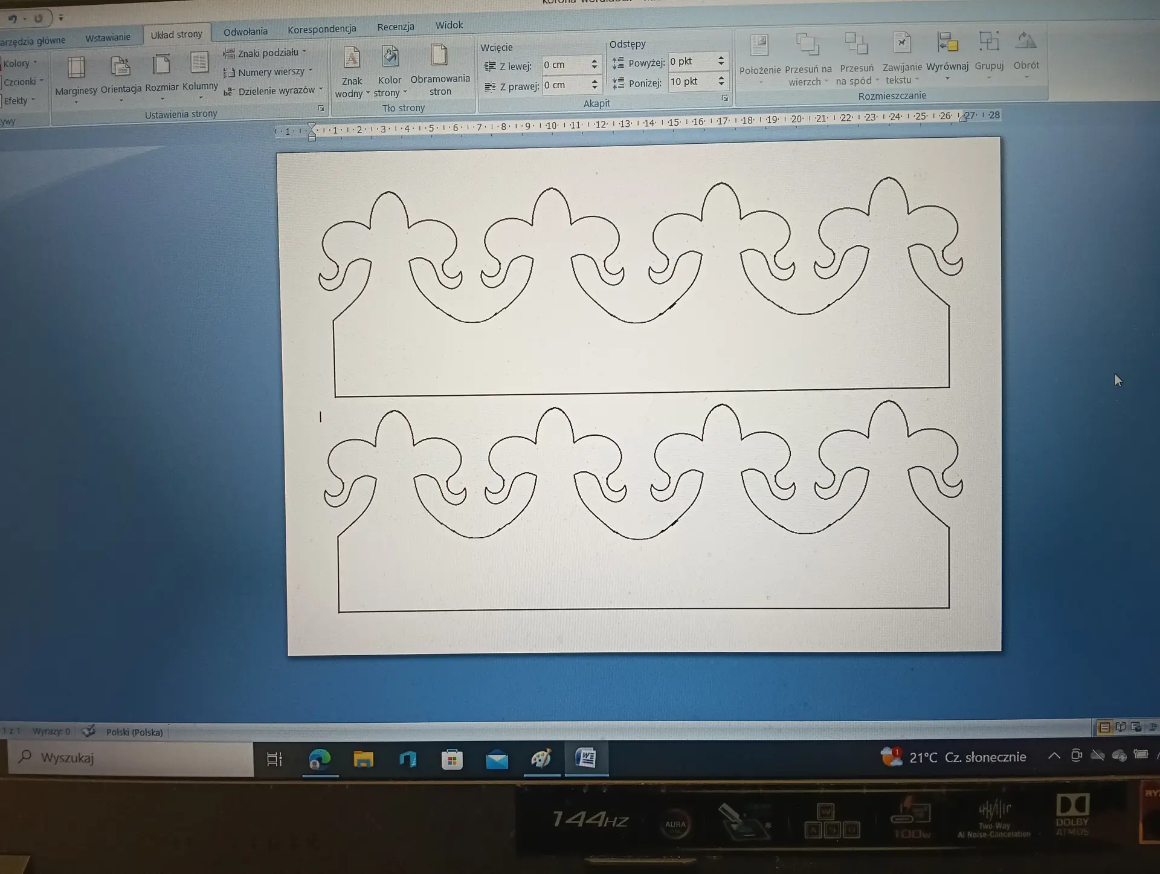Toggle the spelling check status icon
1160x874 pixels.
click(89, 731)
